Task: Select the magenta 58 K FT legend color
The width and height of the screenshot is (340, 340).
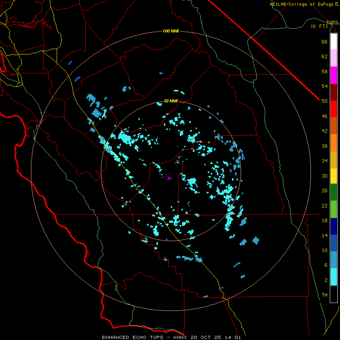Action: [334, 75]
